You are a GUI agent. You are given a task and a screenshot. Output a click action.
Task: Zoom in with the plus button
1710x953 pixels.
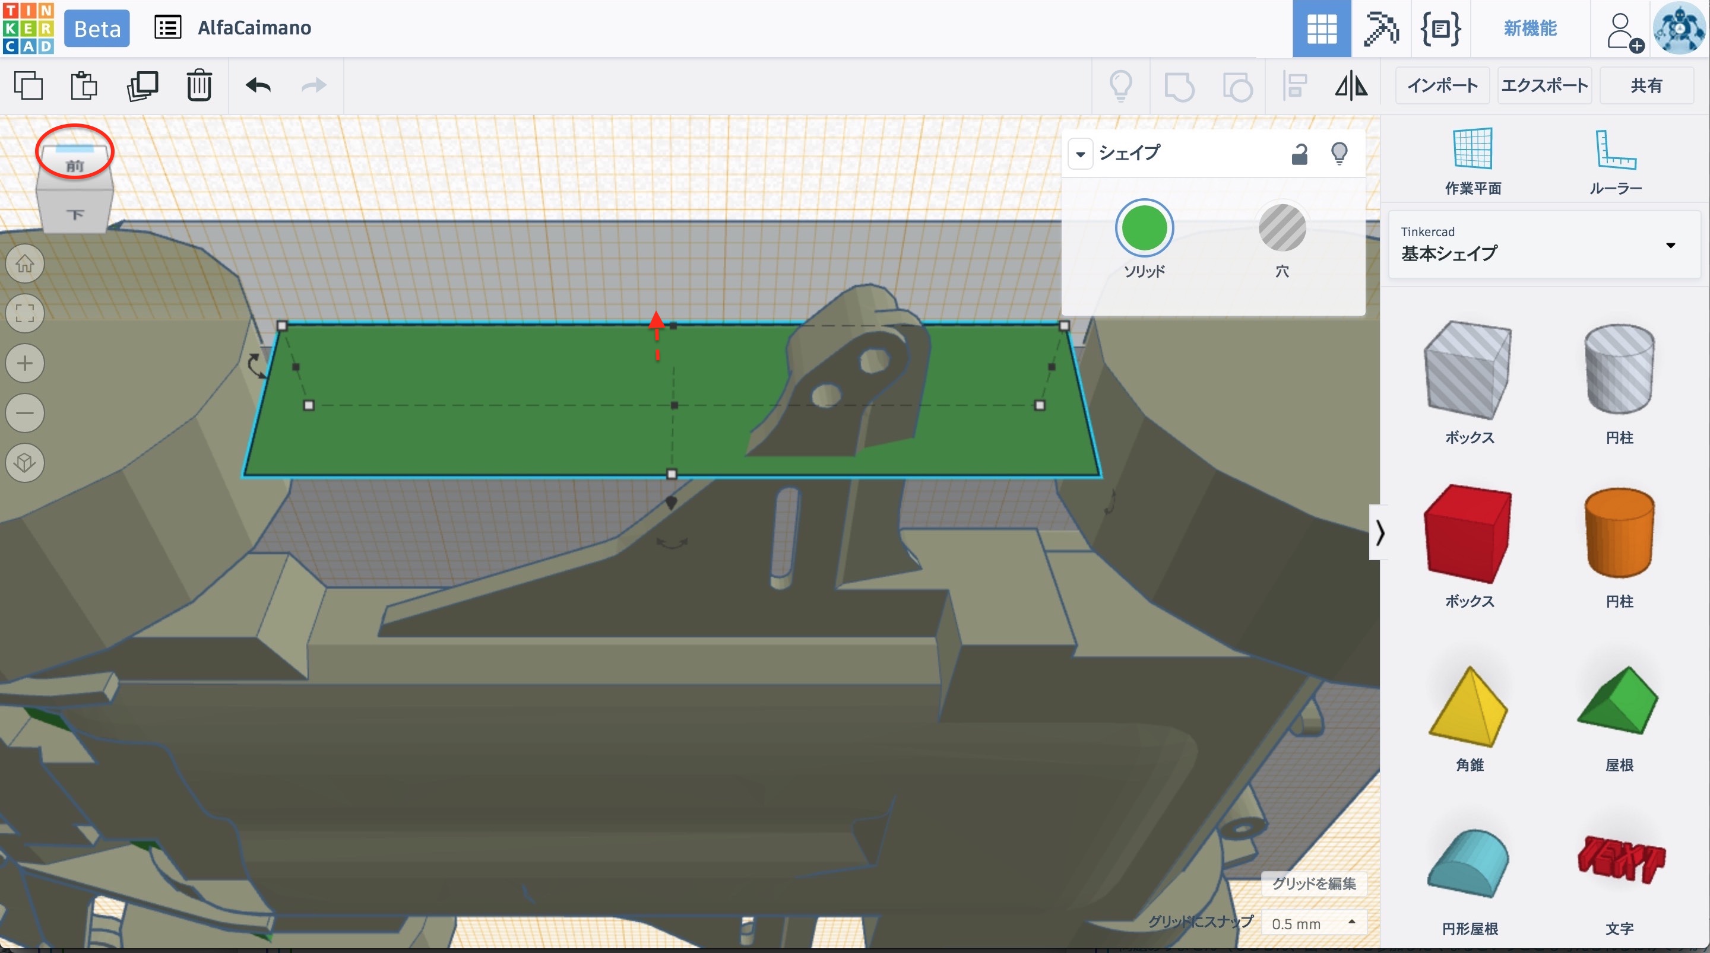click(x=25, y=363)
